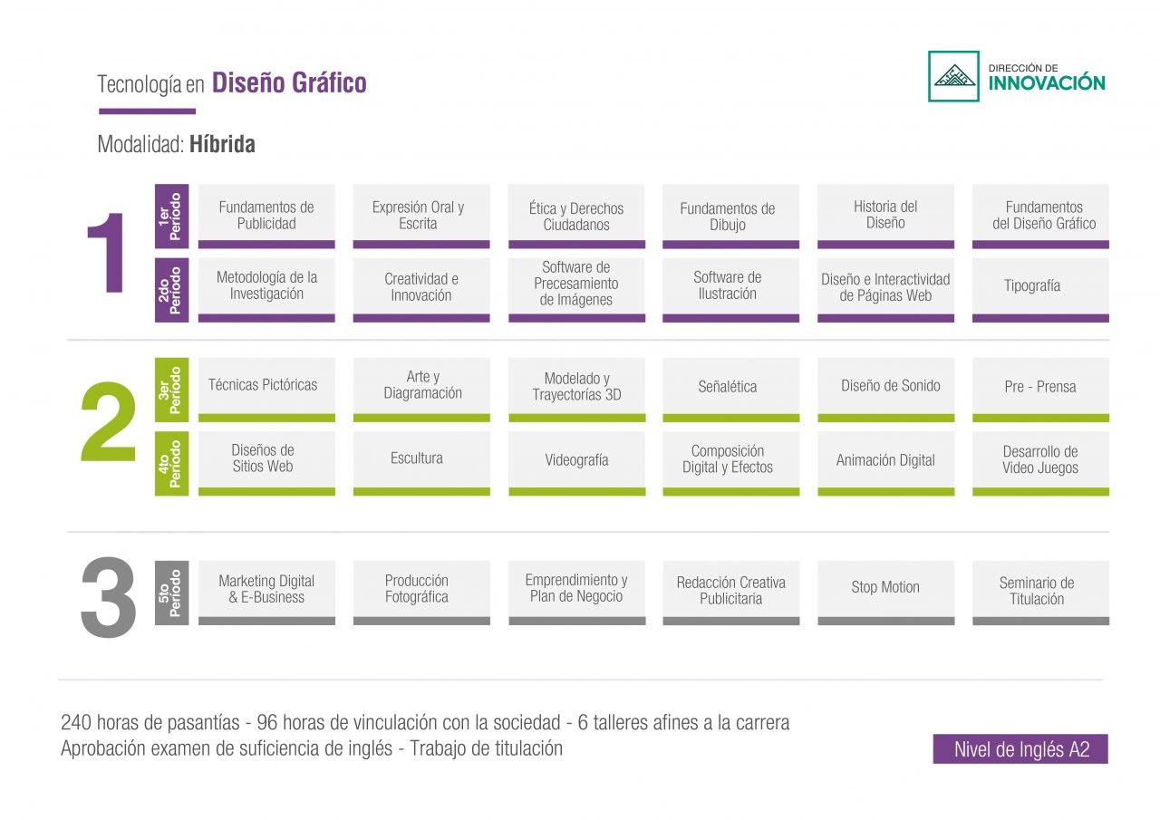Image resolution: width=1160 pixels, height=820 pixels.
Task: Click the large purple number 1
Action: pos(109,254)
